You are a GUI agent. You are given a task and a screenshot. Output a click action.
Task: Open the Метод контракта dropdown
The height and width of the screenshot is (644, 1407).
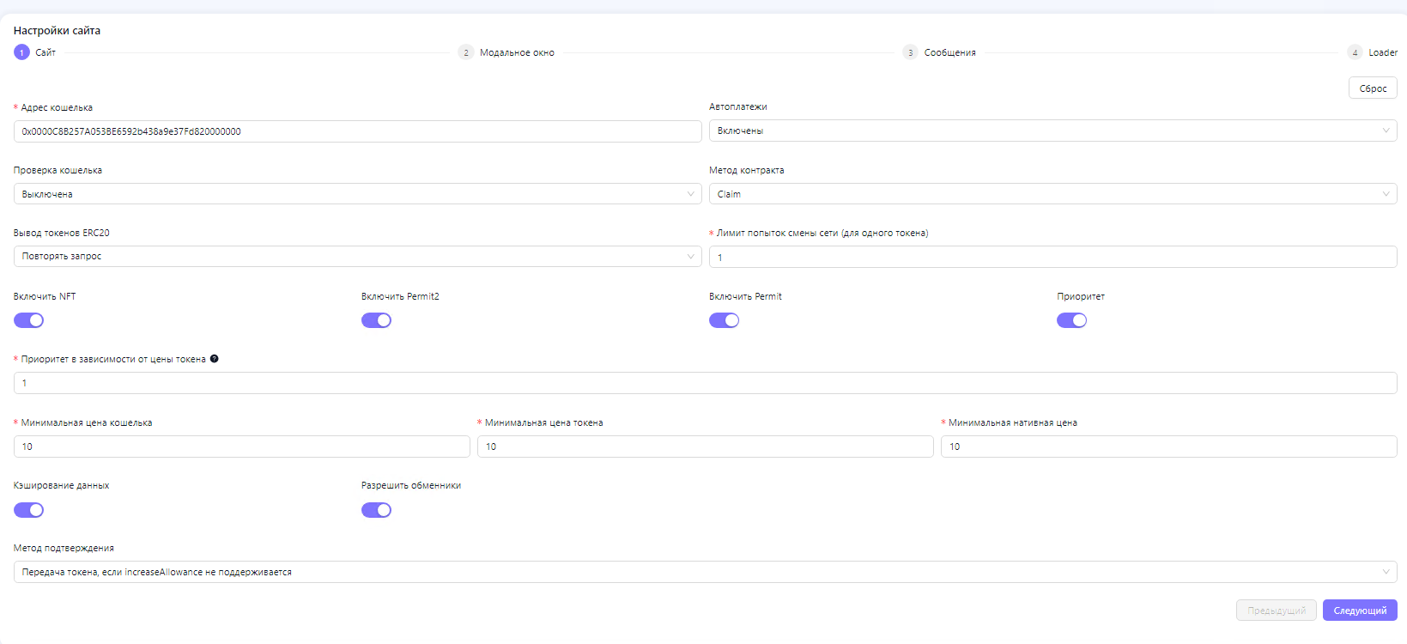pos(1052,194)
